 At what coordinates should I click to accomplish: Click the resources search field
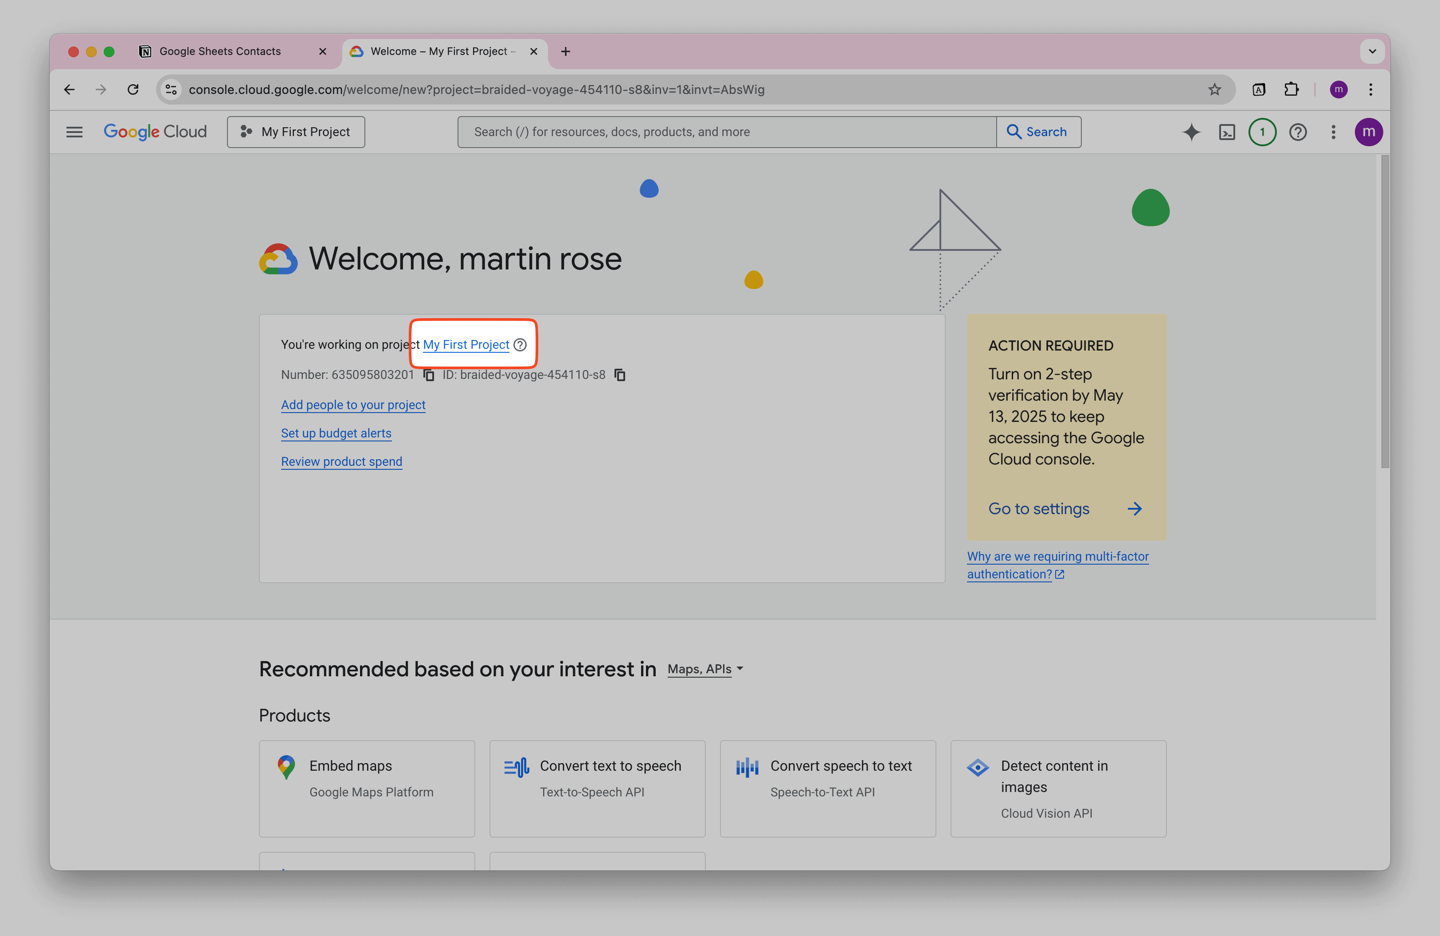coord(726,132)
